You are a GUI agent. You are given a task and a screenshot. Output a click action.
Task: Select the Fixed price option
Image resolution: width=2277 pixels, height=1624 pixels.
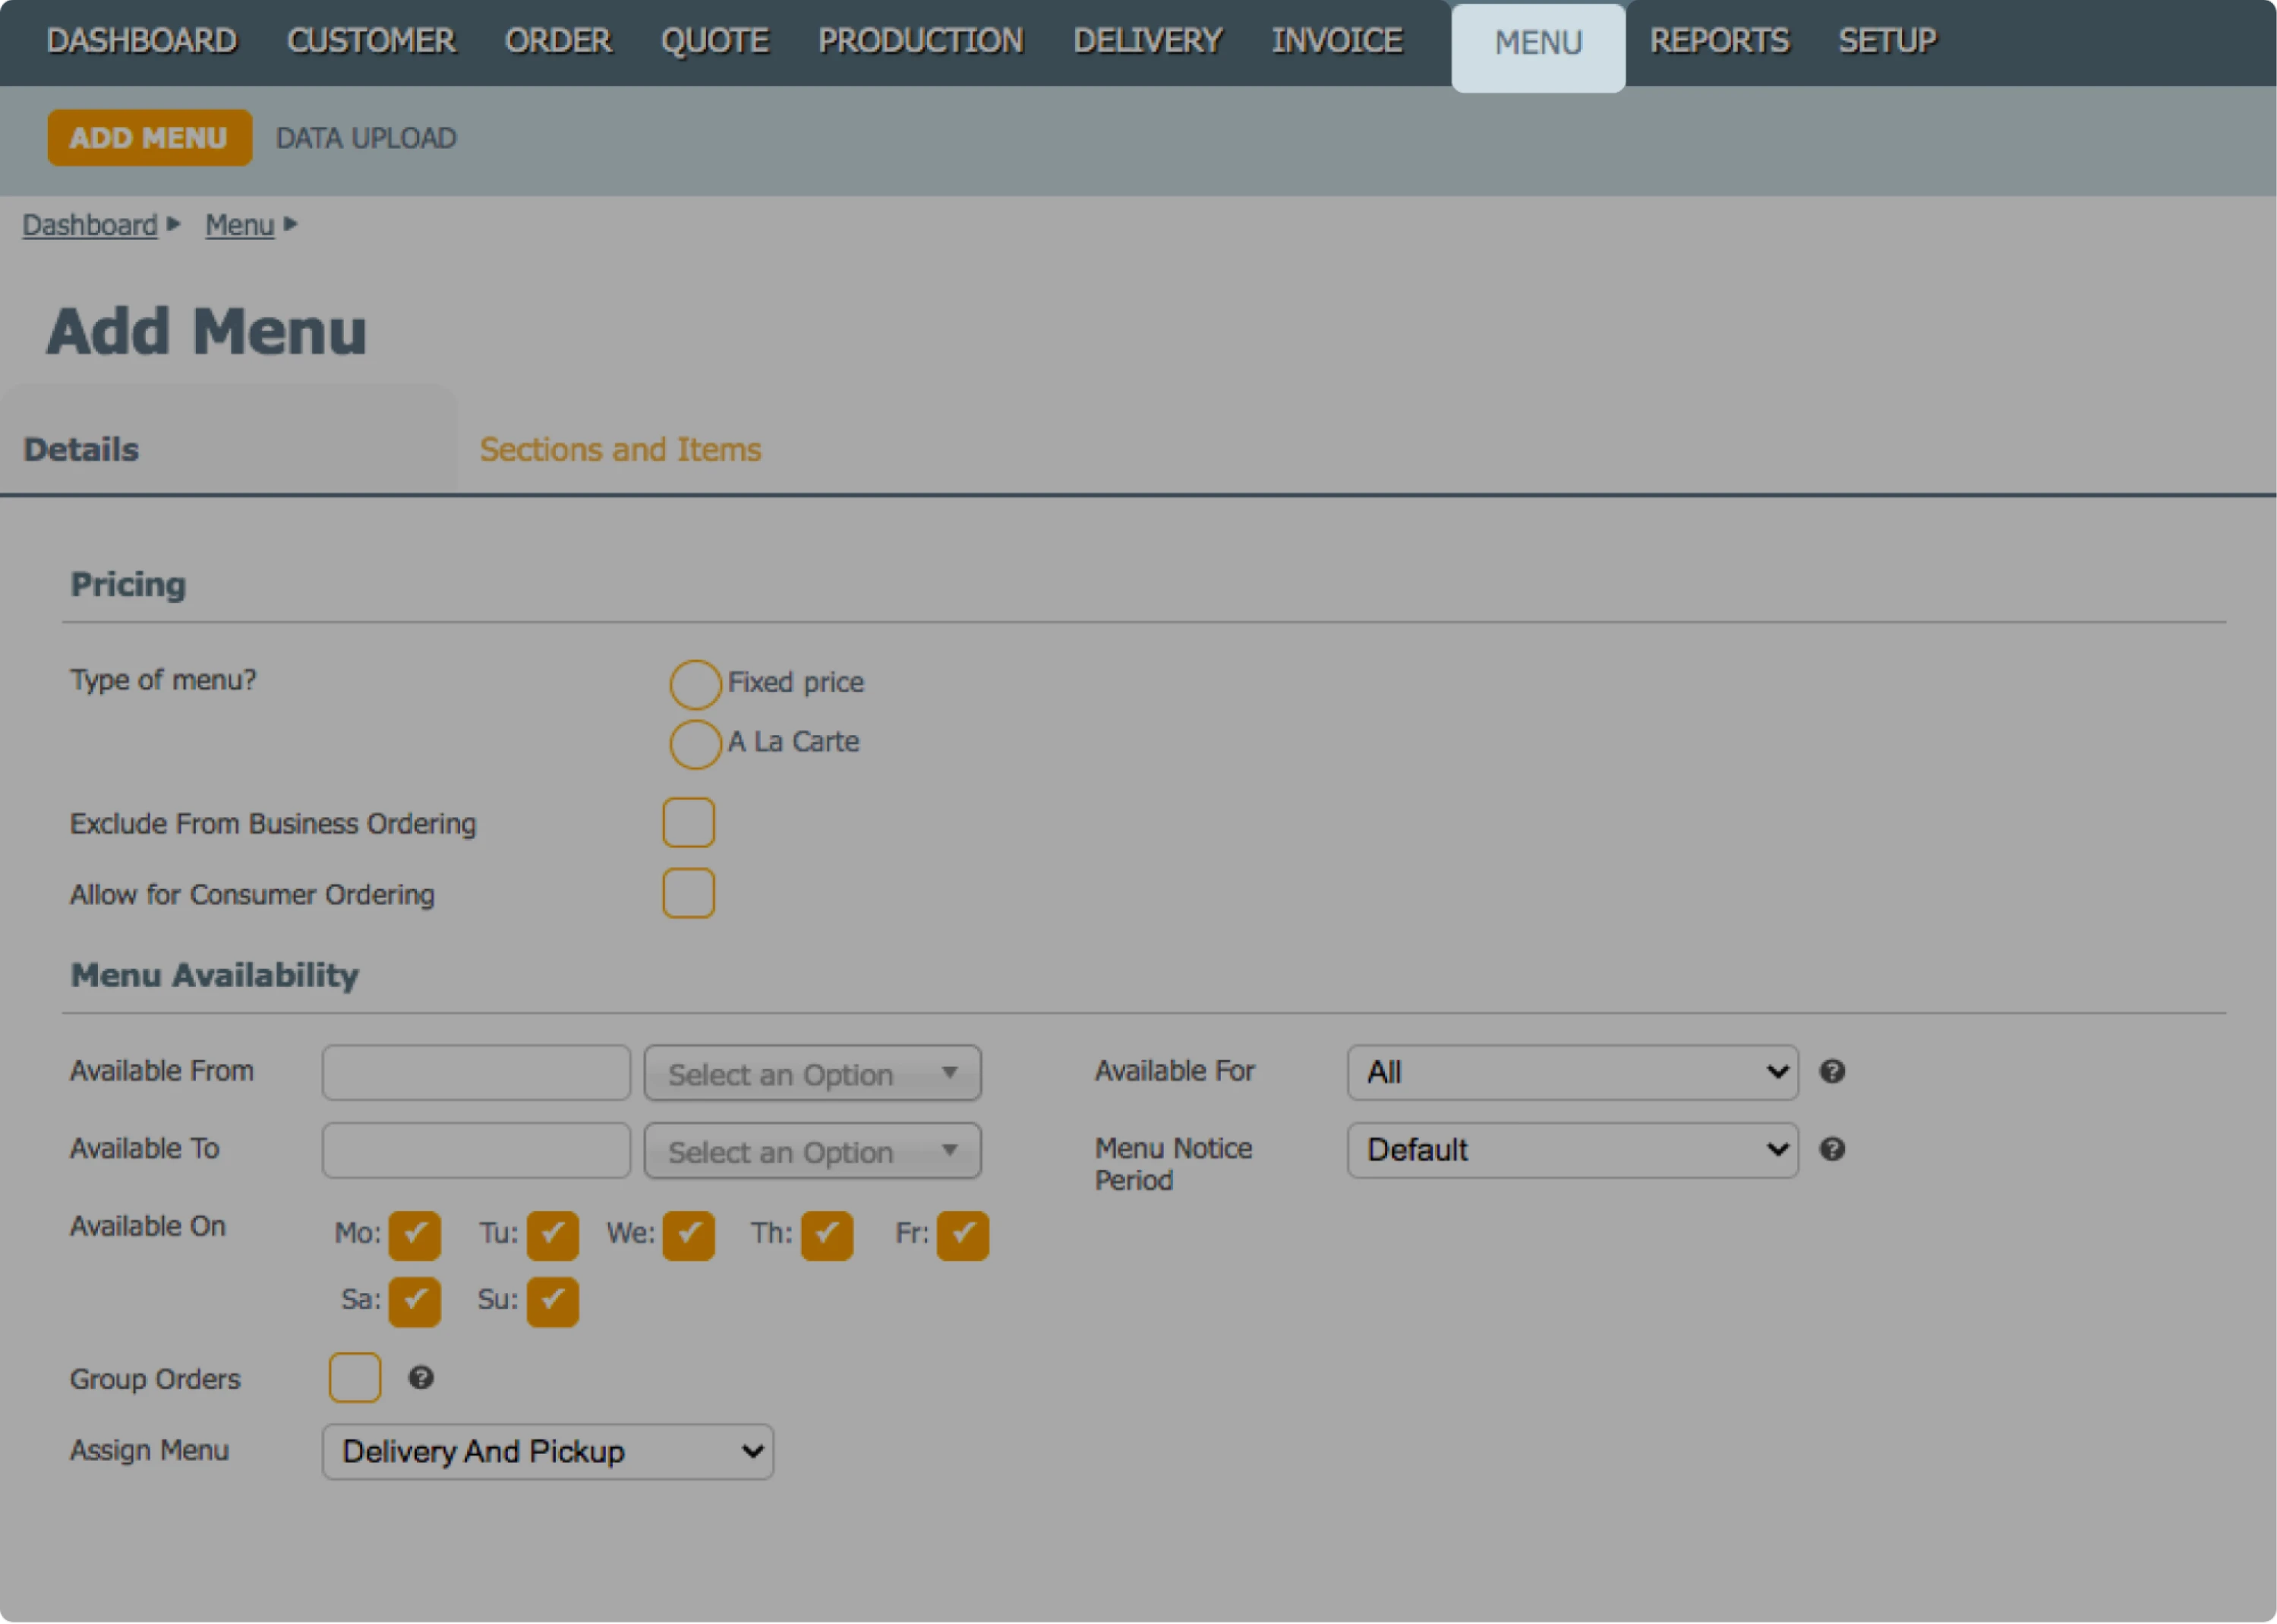coord(694,684)
